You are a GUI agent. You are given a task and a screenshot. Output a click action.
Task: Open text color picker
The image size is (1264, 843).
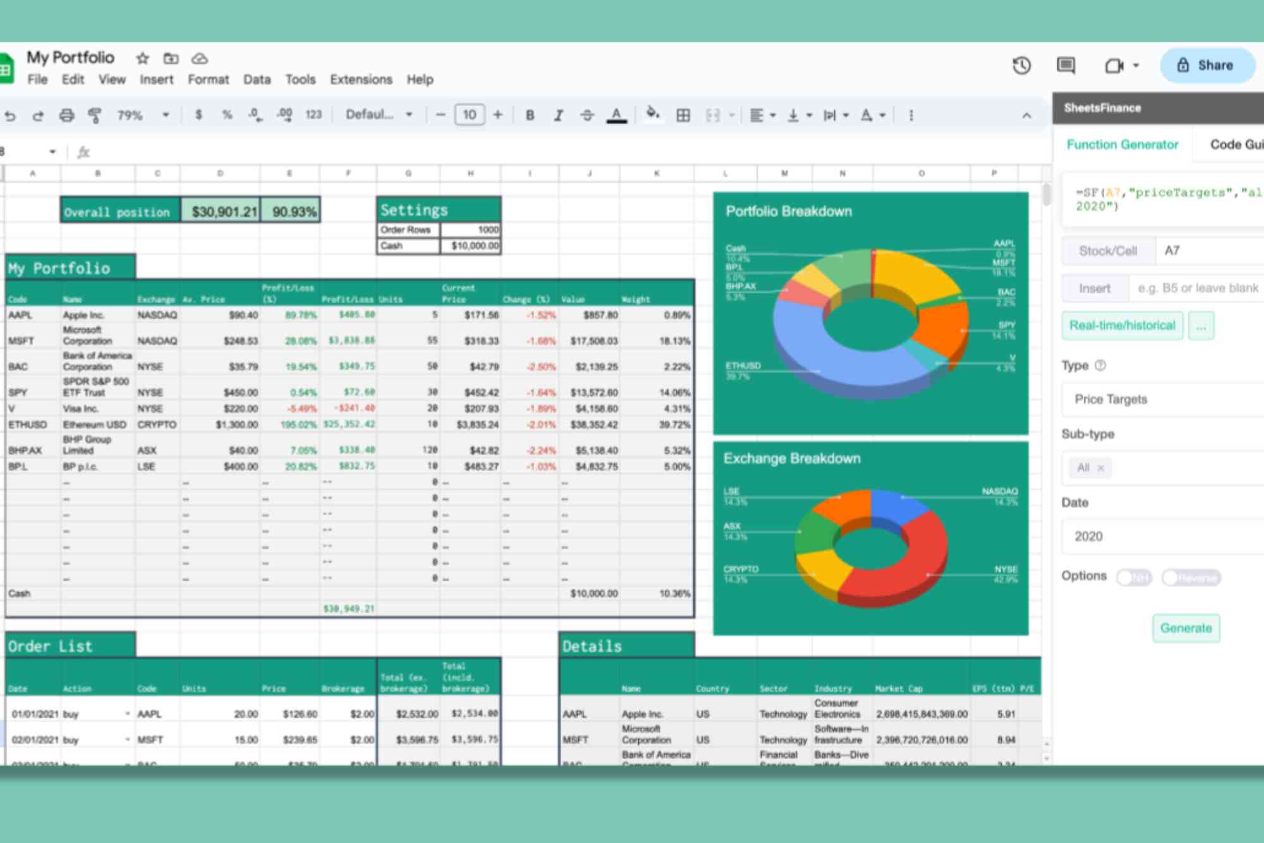point(616,116)
